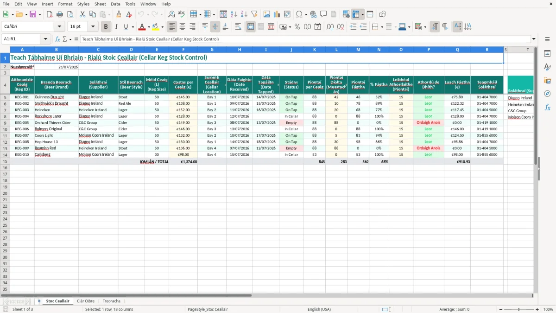Click the Sort dialog icon

223,14
